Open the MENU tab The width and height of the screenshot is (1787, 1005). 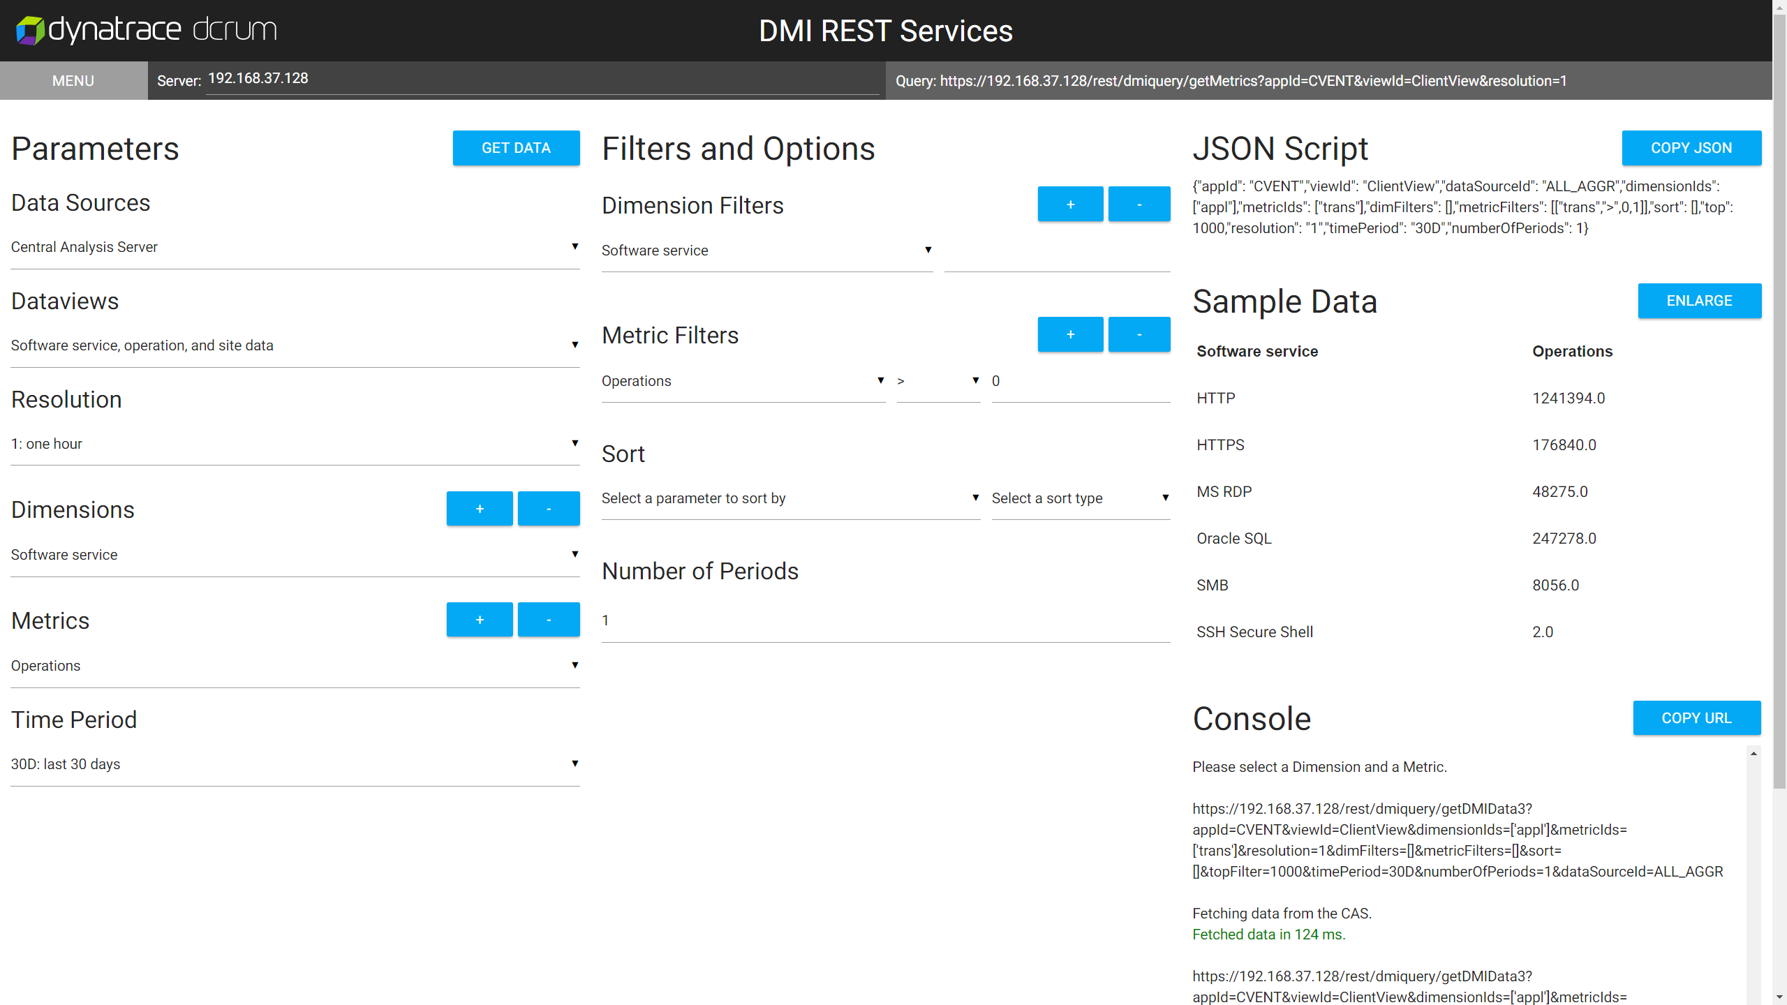pyautogui.click(x=73, y=81)
